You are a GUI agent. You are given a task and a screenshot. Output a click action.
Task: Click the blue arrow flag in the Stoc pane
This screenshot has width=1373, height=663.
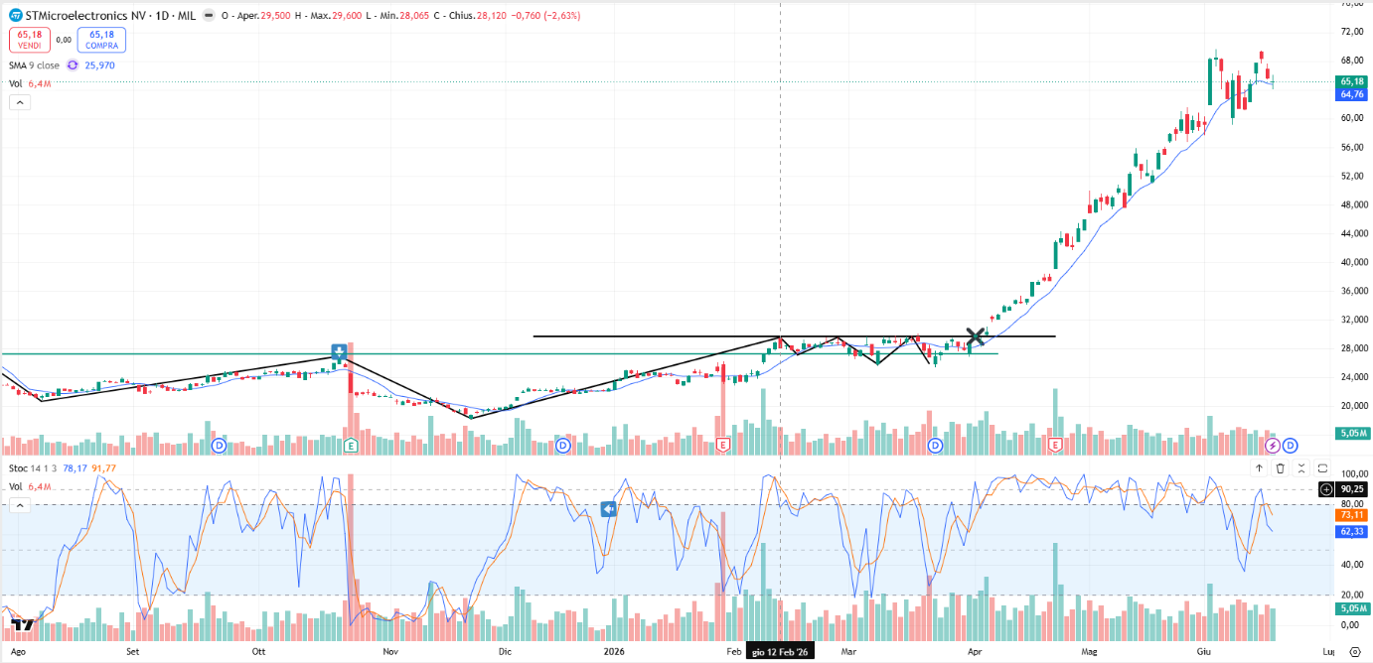610,509
